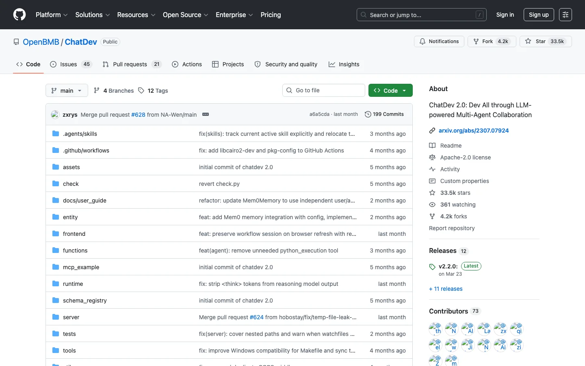Open the ChatDev repository name link
Screen dimensions: 585x366
[81, 42]
